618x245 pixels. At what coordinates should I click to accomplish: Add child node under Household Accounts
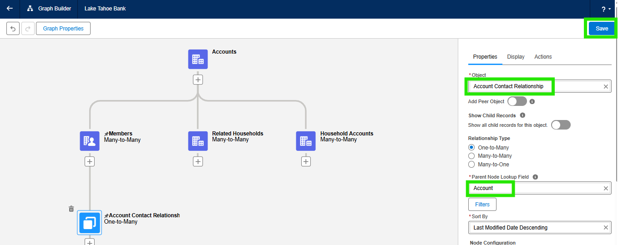(306, 161)
